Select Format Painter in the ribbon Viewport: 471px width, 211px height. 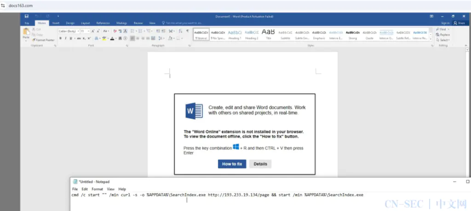pyautogui.click(x=43, y=40)
